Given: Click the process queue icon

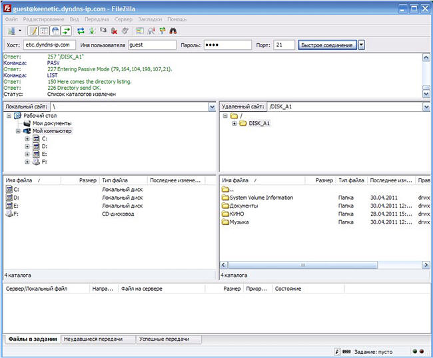Looking at the screenshot, I should pos(92,31).
